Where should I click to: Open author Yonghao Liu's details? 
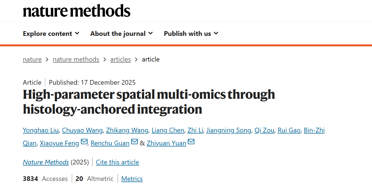(41, 130)
